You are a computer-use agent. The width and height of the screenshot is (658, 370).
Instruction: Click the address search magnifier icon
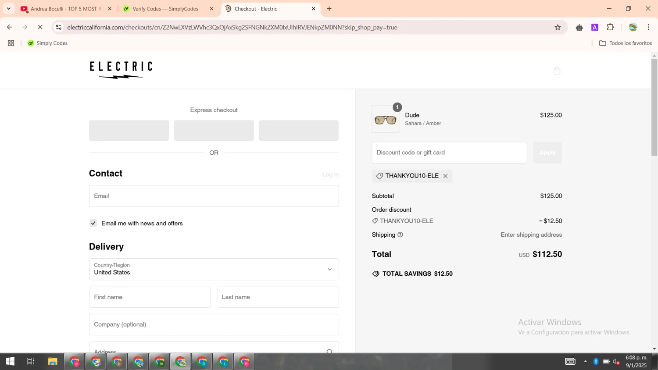click(329, 351)
